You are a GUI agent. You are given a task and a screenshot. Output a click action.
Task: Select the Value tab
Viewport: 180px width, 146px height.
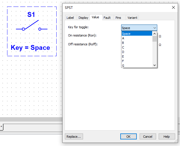96,17
